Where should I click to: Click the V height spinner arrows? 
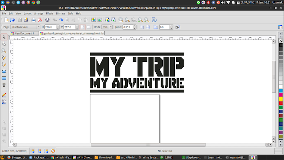tap(77, 27)
